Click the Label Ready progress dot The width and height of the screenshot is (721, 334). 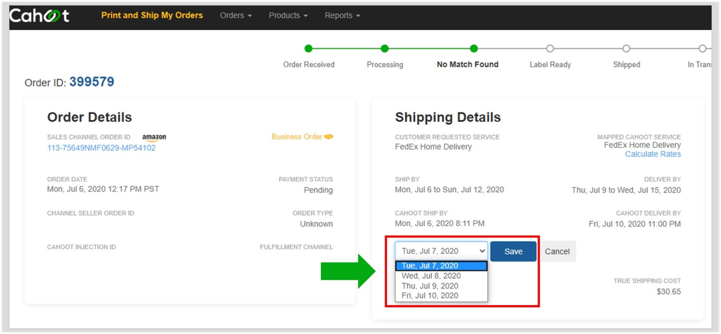(550, 49)
